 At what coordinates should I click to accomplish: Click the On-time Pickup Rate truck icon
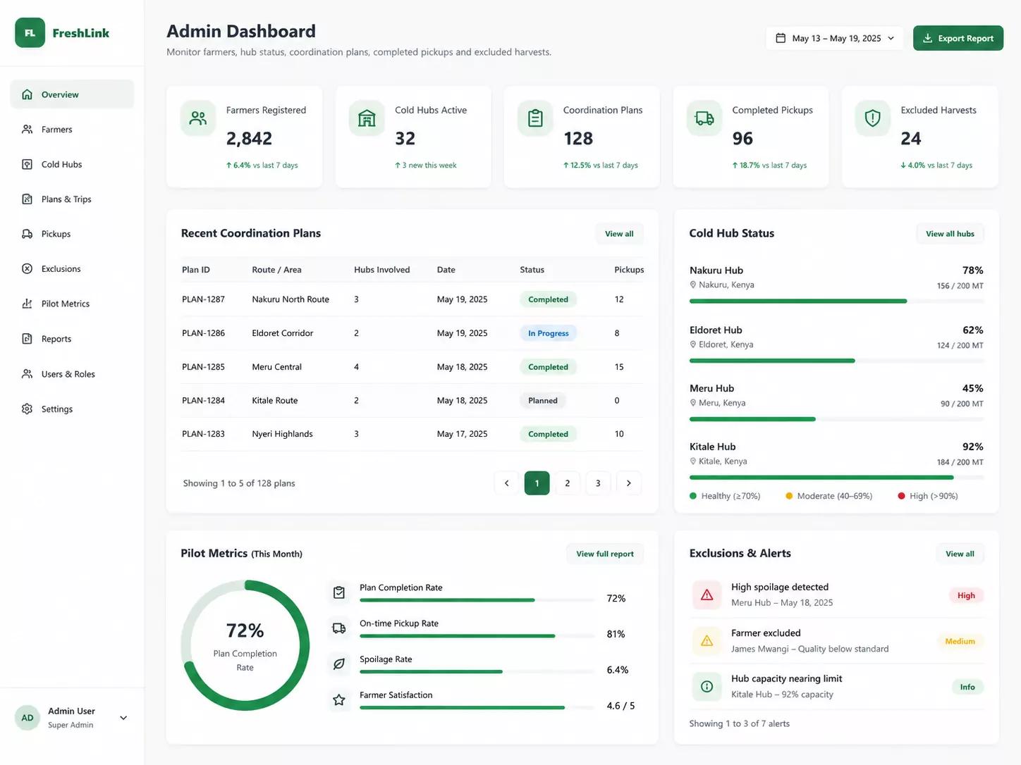pyautogui.click(x=339, y=628)
